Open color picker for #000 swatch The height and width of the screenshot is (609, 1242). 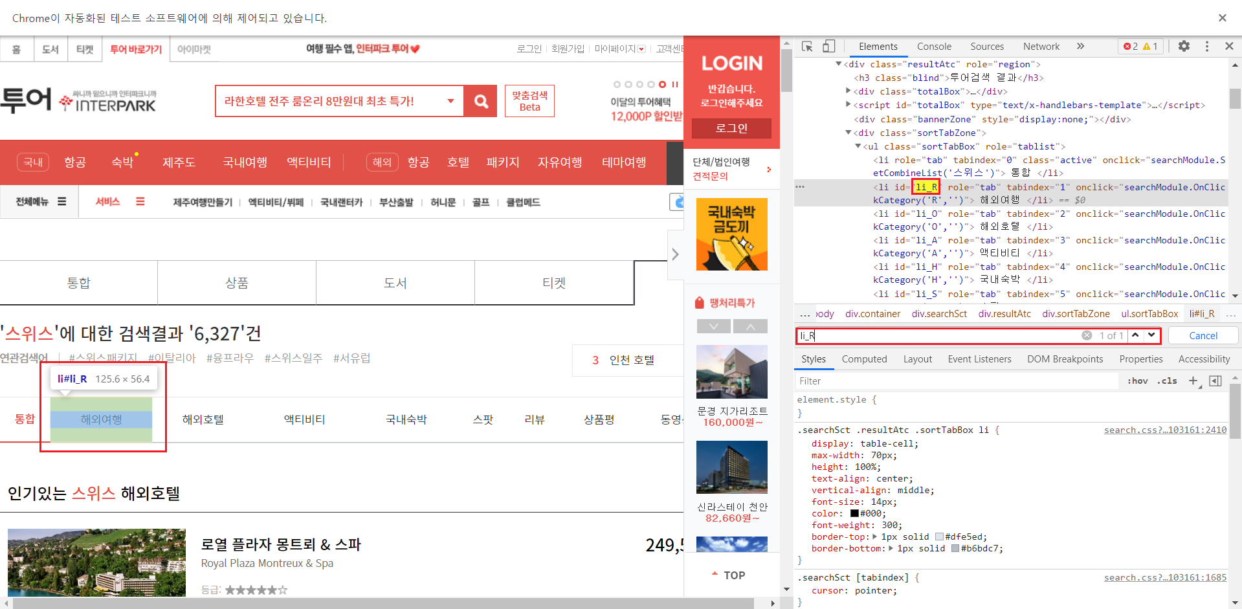[854, 513]
